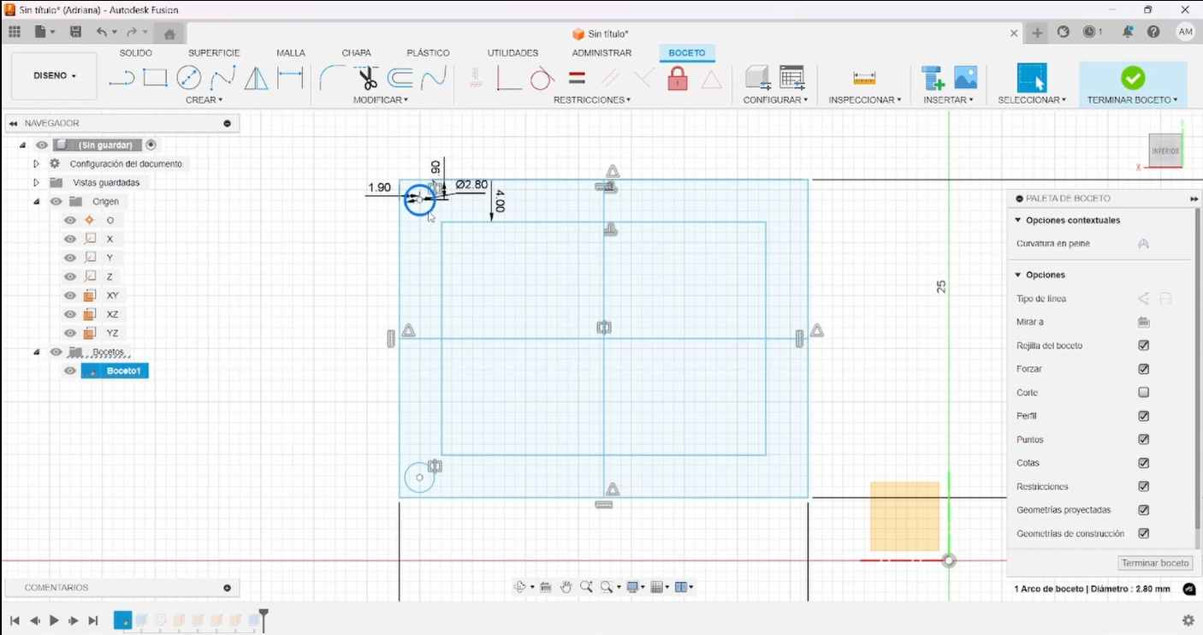The image size is (1203, 635).
Task: Apply the Fix/Unfix lock constraint
Action: (678, 79)
